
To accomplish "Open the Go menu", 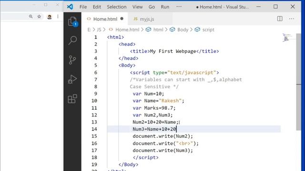I will [152, 7].
